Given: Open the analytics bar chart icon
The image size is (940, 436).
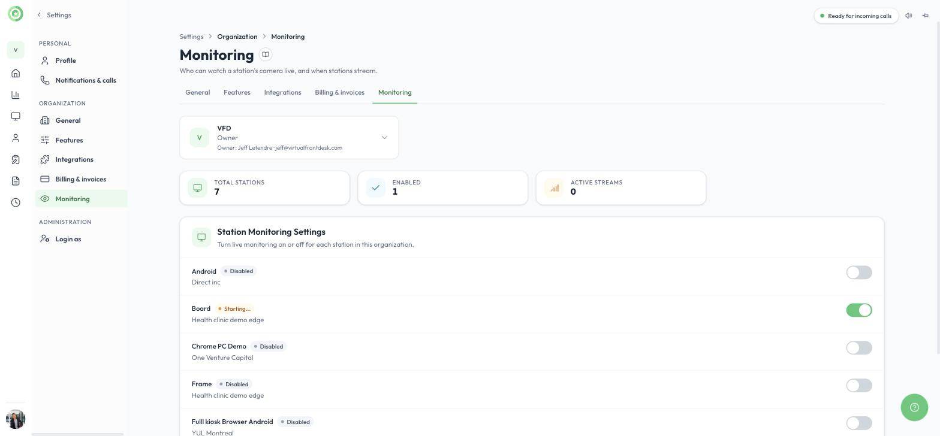Looking at the screenshot, I should pyautogui.click(x=16, y=95).
